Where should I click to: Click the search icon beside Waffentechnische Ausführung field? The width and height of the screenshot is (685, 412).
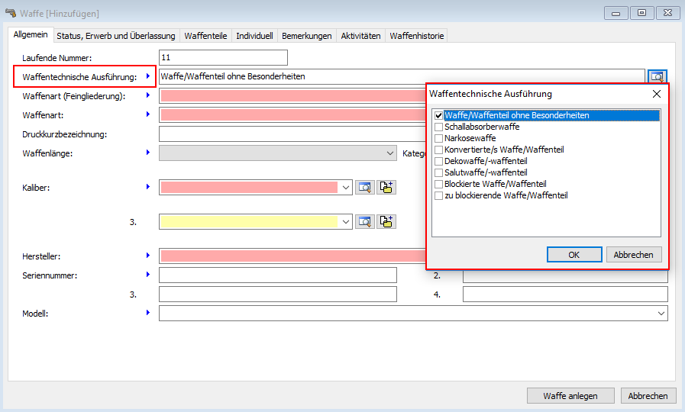coord(657,76)
